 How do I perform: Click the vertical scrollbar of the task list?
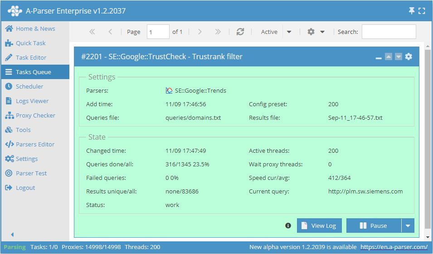(428, 136)
